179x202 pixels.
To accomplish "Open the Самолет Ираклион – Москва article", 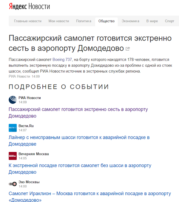I will point(90,197).
